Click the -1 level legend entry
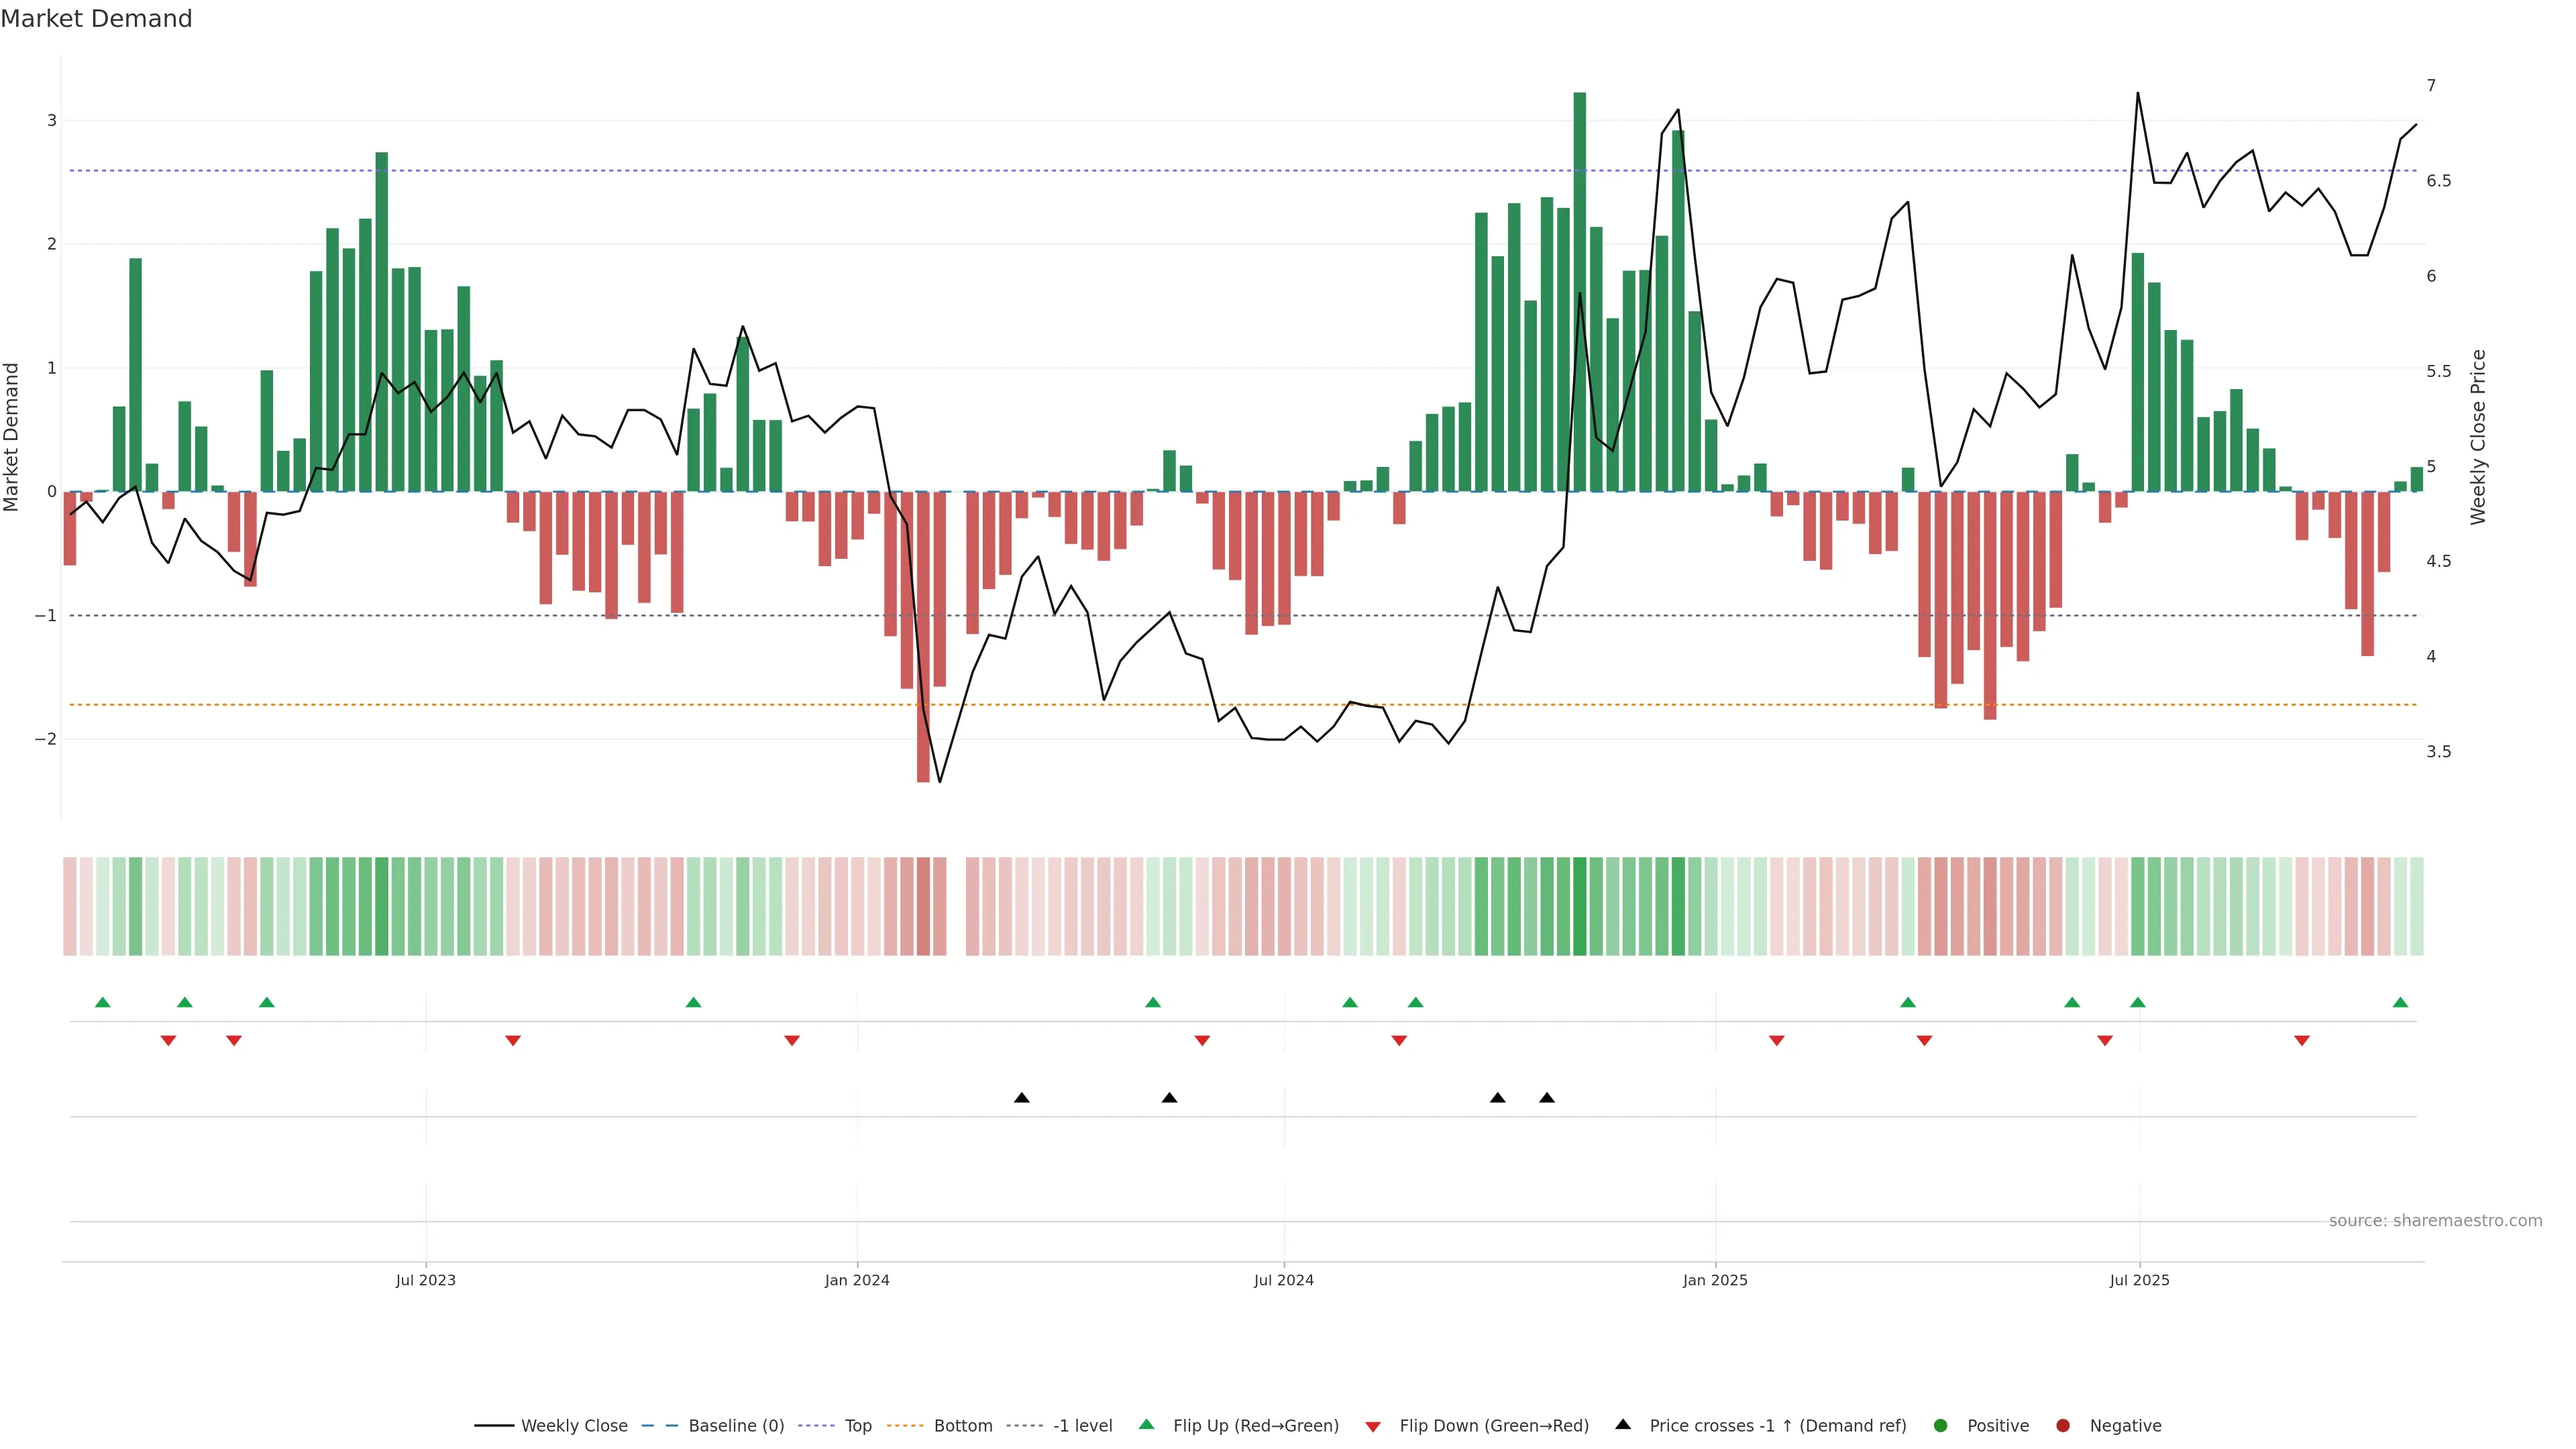 (1082, 1426)
